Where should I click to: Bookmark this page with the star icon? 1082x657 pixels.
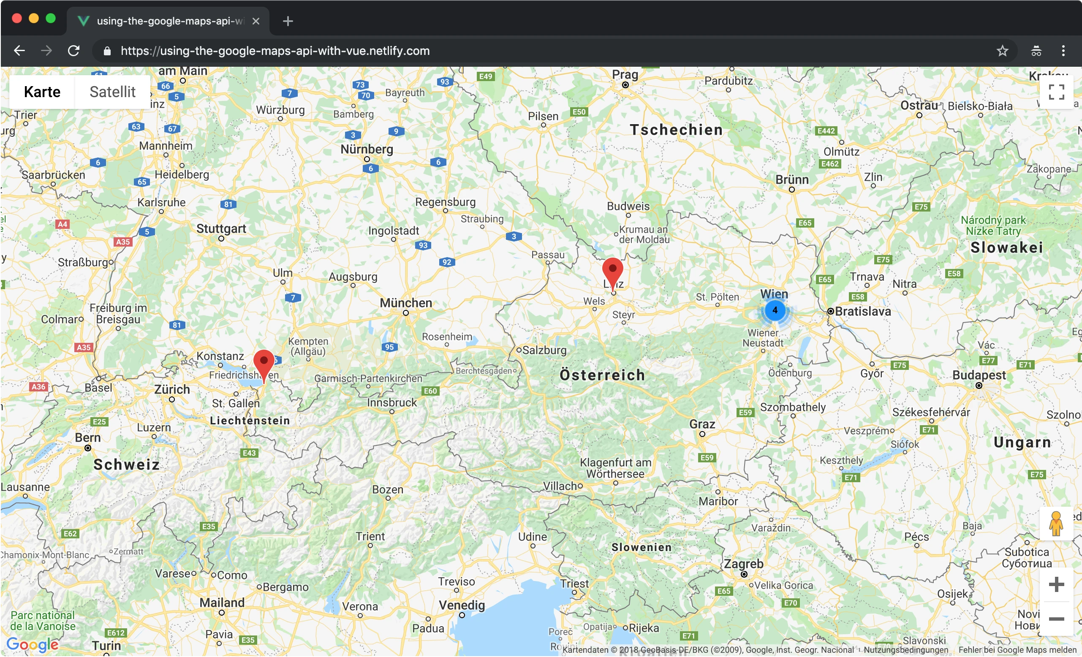1002,51
